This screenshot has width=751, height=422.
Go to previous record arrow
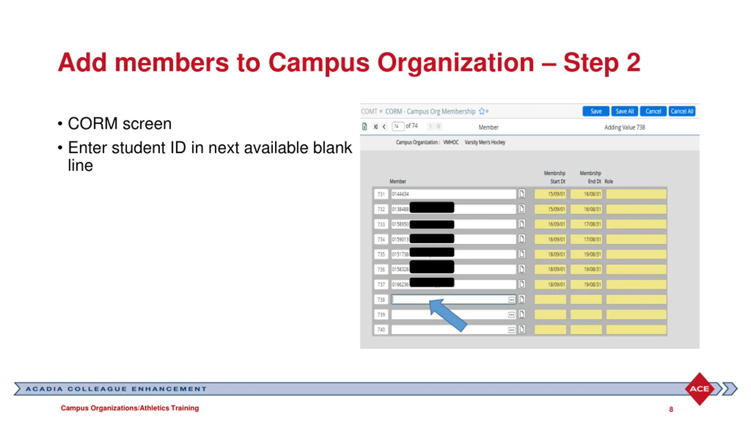(384, 127)
